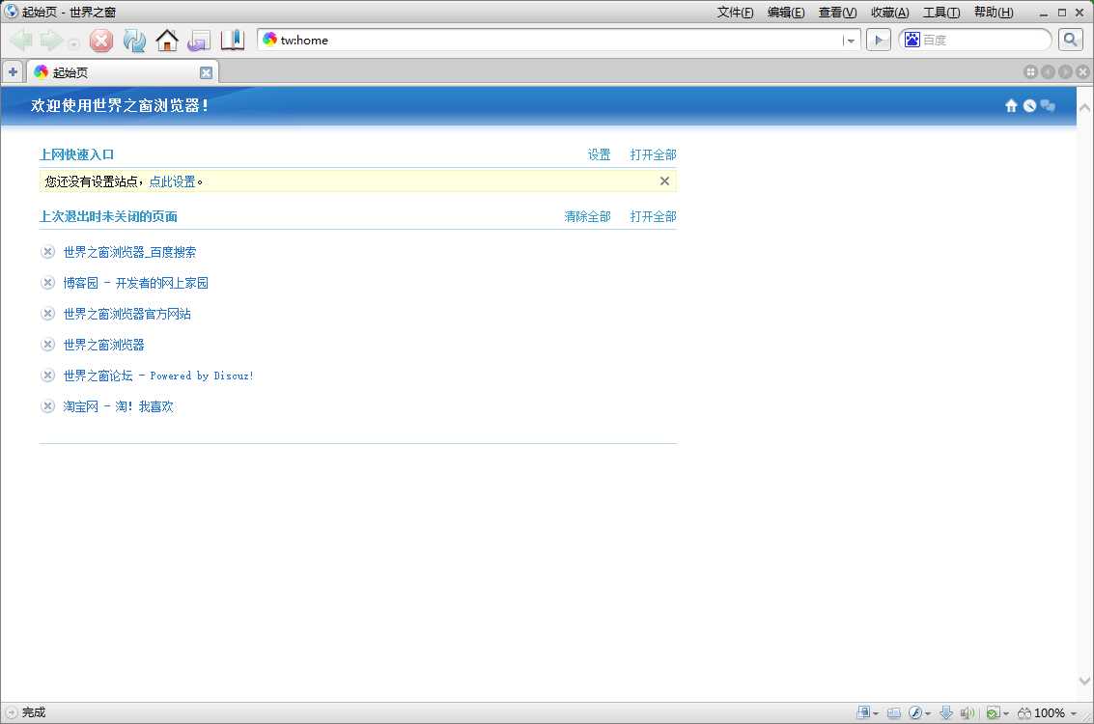The height and width of the screenshot is (724, 1094).
Task: Open 淘宝网 - 淘! 我喜欢 link
Action: pos(119,406)
